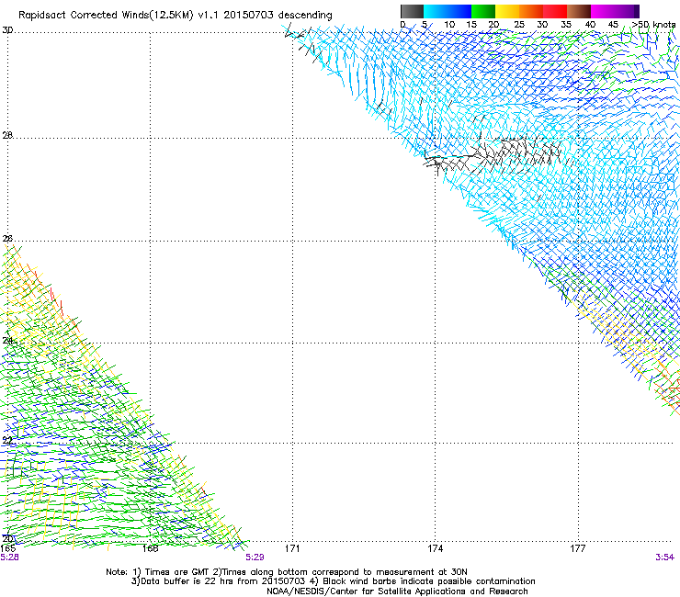Click the green 15-20 knots color segment

(x=483, y=11)
